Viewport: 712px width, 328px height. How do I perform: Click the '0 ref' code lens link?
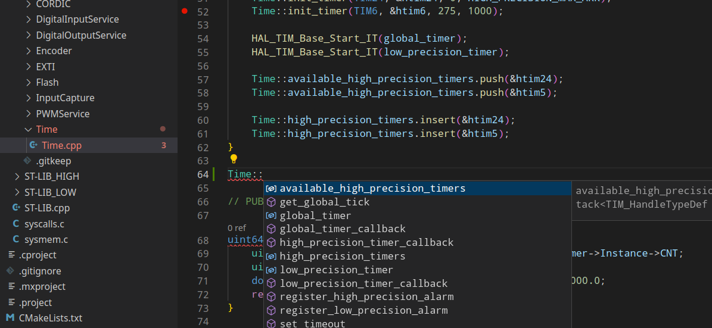click(x=237, y=228)
